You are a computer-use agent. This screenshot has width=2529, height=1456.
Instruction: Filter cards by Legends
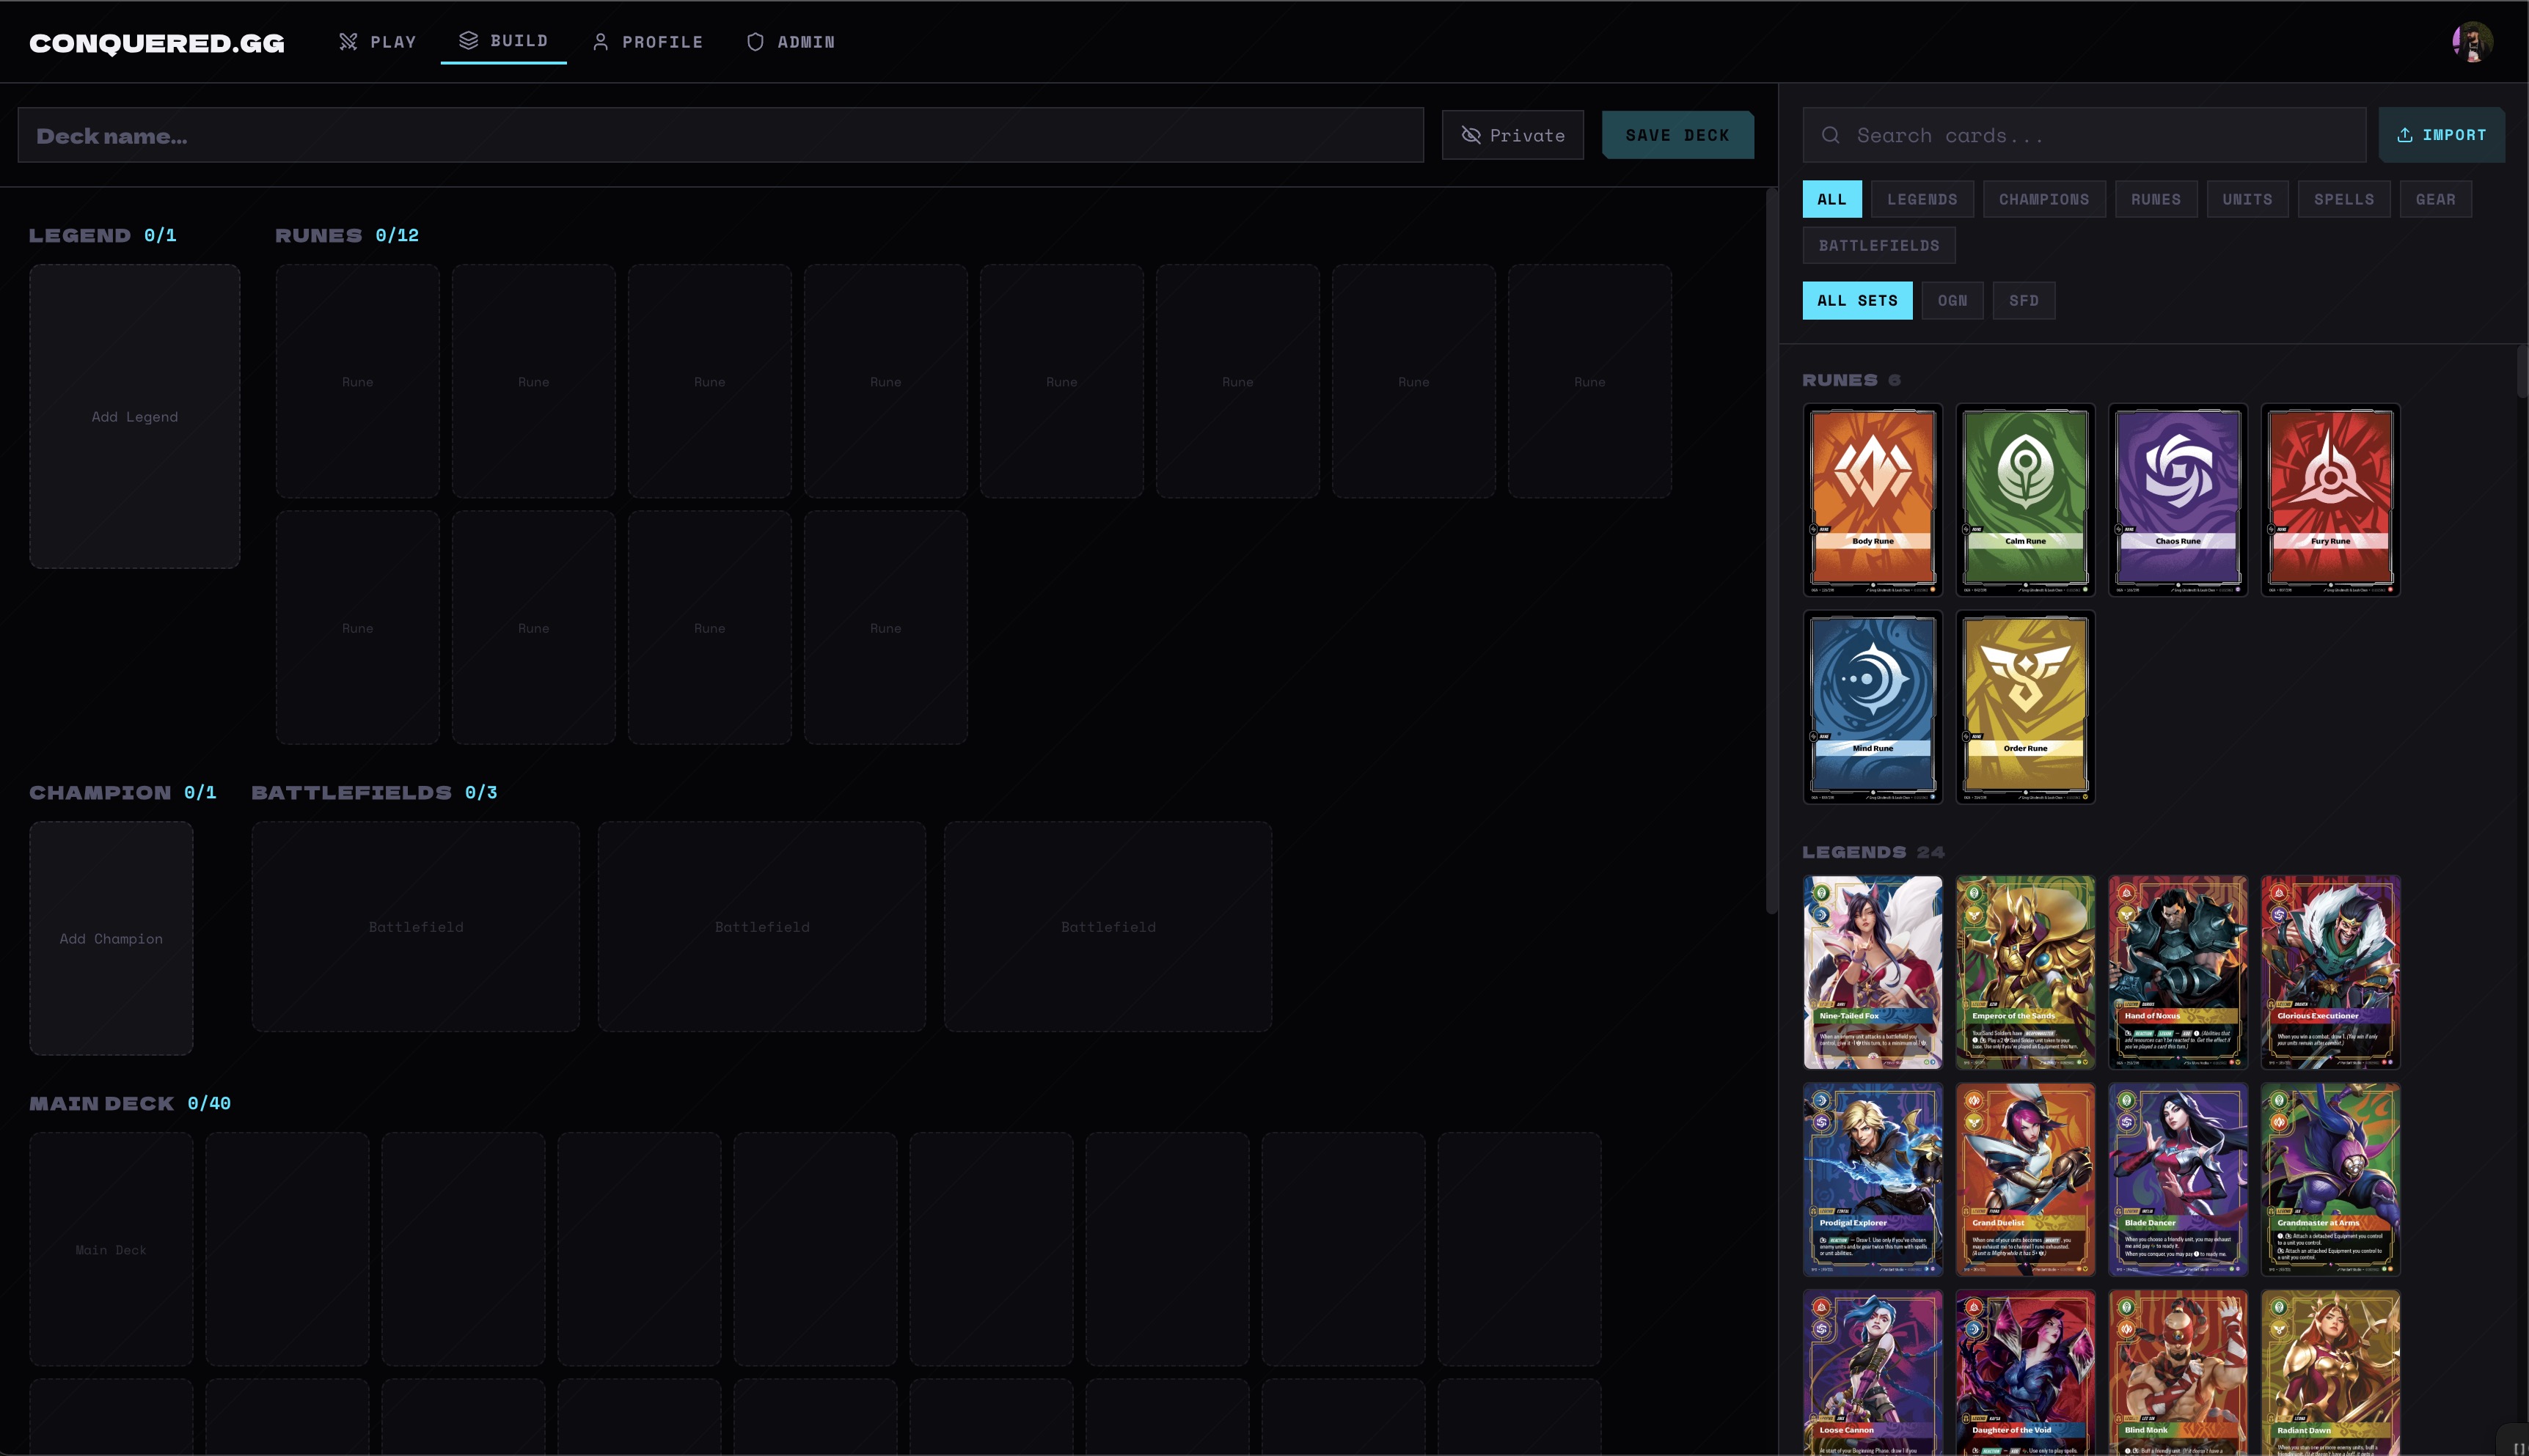click(1921, 199)
